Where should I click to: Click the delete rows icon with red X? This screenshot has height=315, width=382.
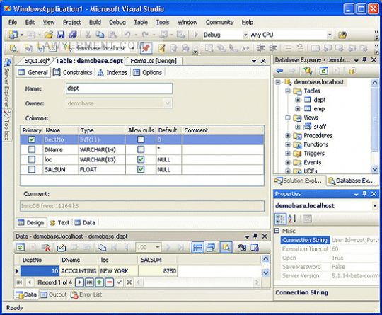click(46, 248)
